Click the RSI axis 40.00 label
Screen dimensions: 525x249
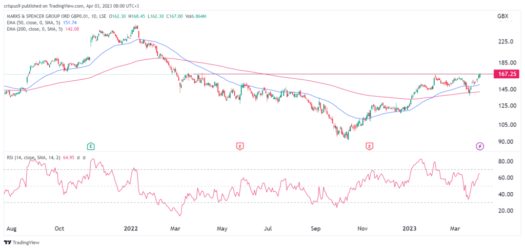[x=506, y=194]
